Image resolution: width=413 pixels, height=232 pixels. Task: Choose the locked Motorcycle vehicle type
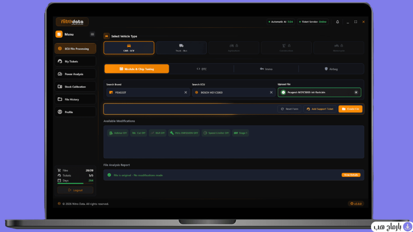coord(339,48)
